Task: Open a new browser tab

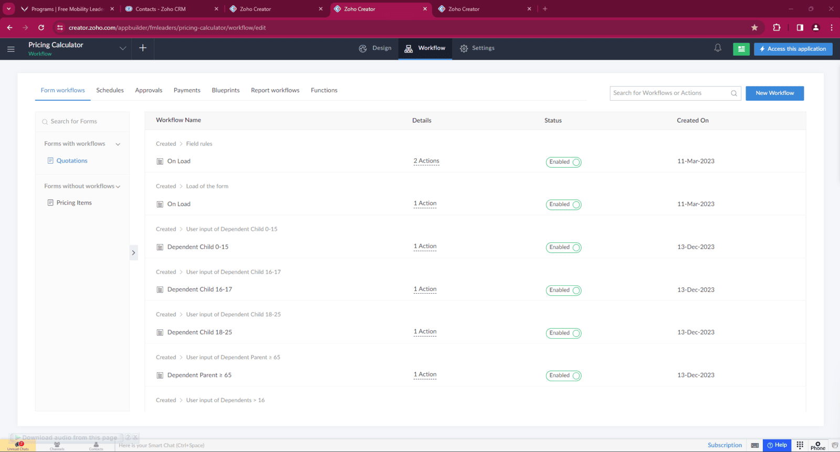Action: click(545, 9)
